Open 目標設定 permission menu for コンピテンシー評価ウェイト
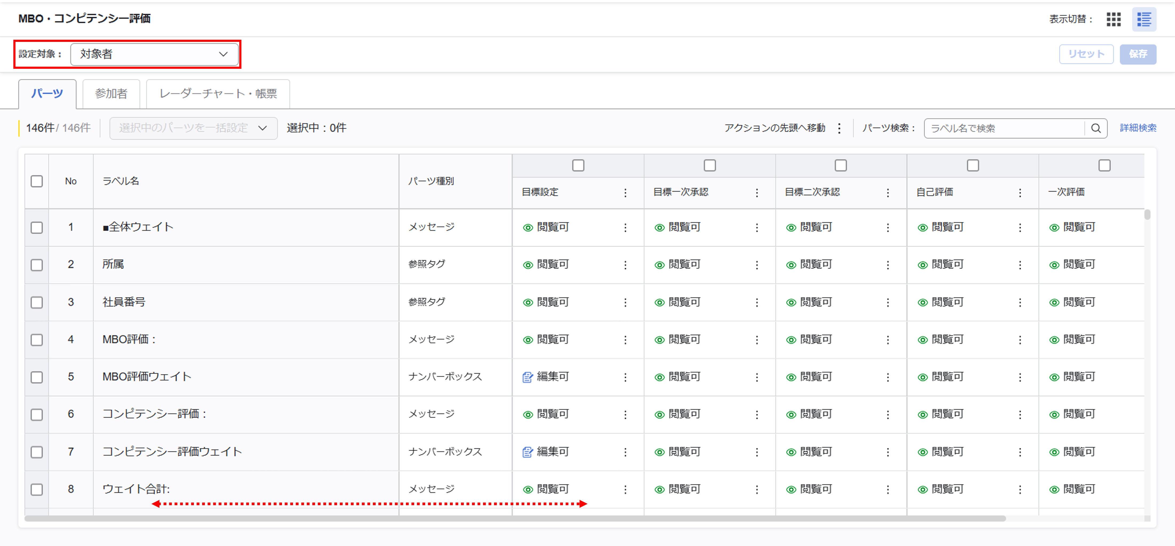The width and height of the screenshot is (1175, 546). point(625,452)
